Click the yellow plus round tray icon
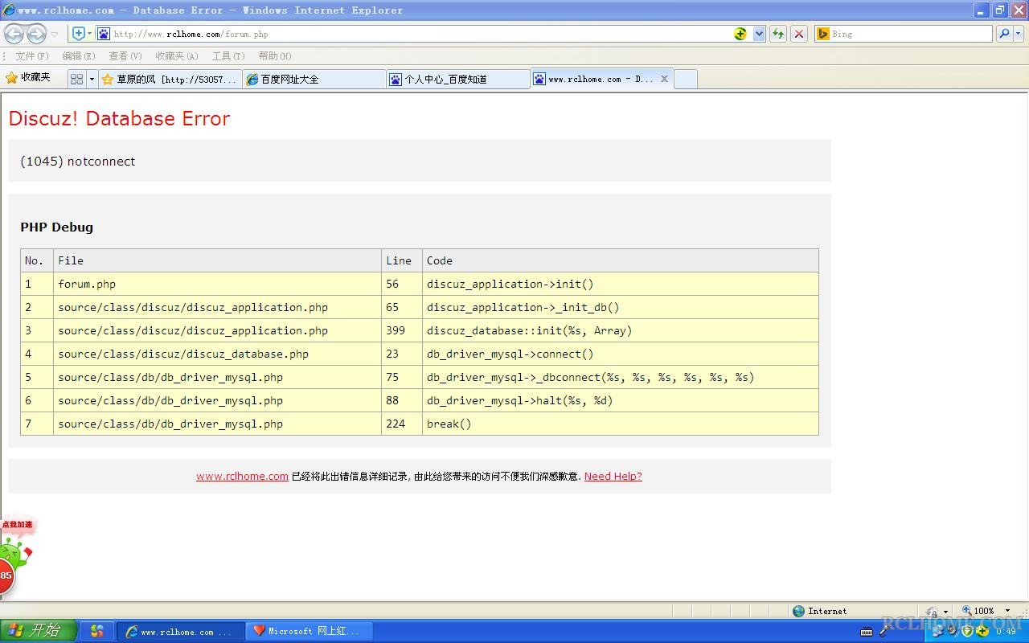The image size is (1029, 643). (x=982, y=632)
